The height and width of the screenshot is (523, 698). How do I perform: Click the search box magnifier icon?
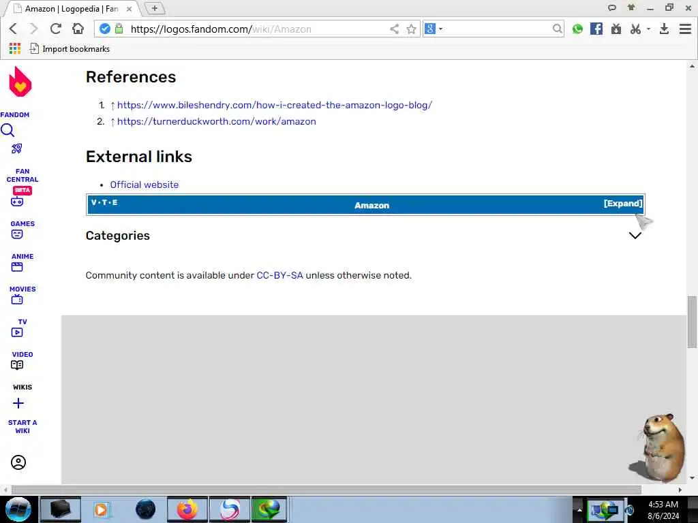[557, 29]
